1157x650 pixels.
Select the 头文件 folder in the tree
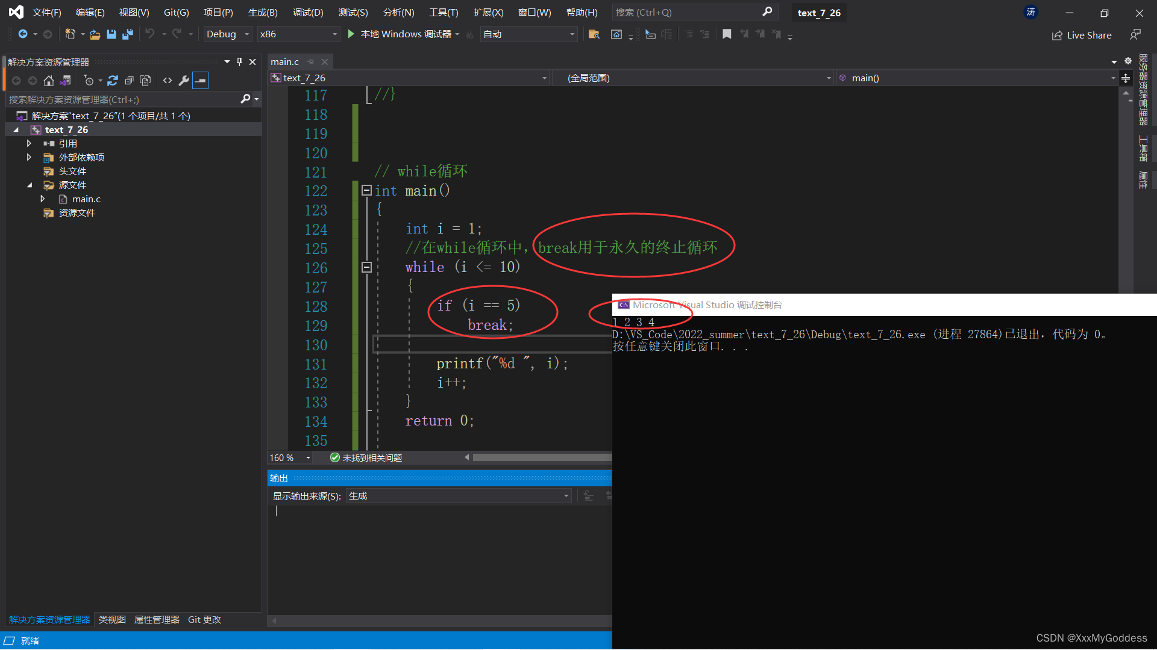[x=72, y=172]
